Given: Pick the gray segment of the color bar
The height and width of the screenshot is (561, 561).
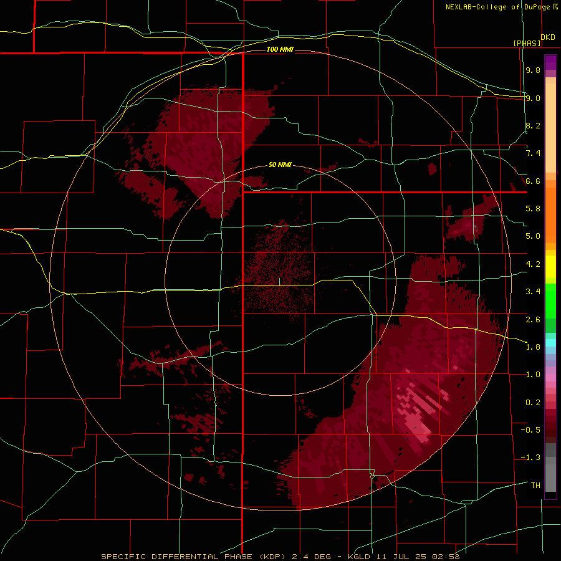Looking at the screenshot, I should click(x=550, y=469).
